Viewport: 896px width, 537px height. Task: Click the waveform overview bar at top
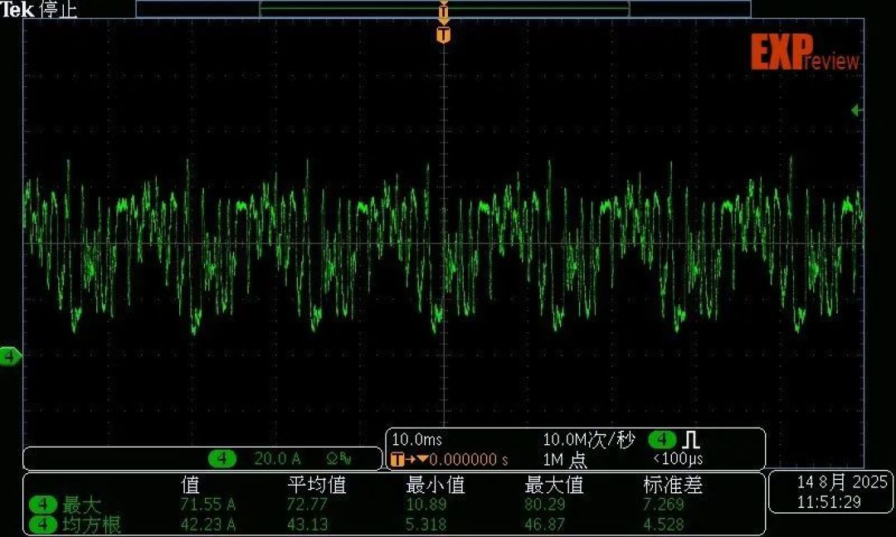click(x=443, y=9)
